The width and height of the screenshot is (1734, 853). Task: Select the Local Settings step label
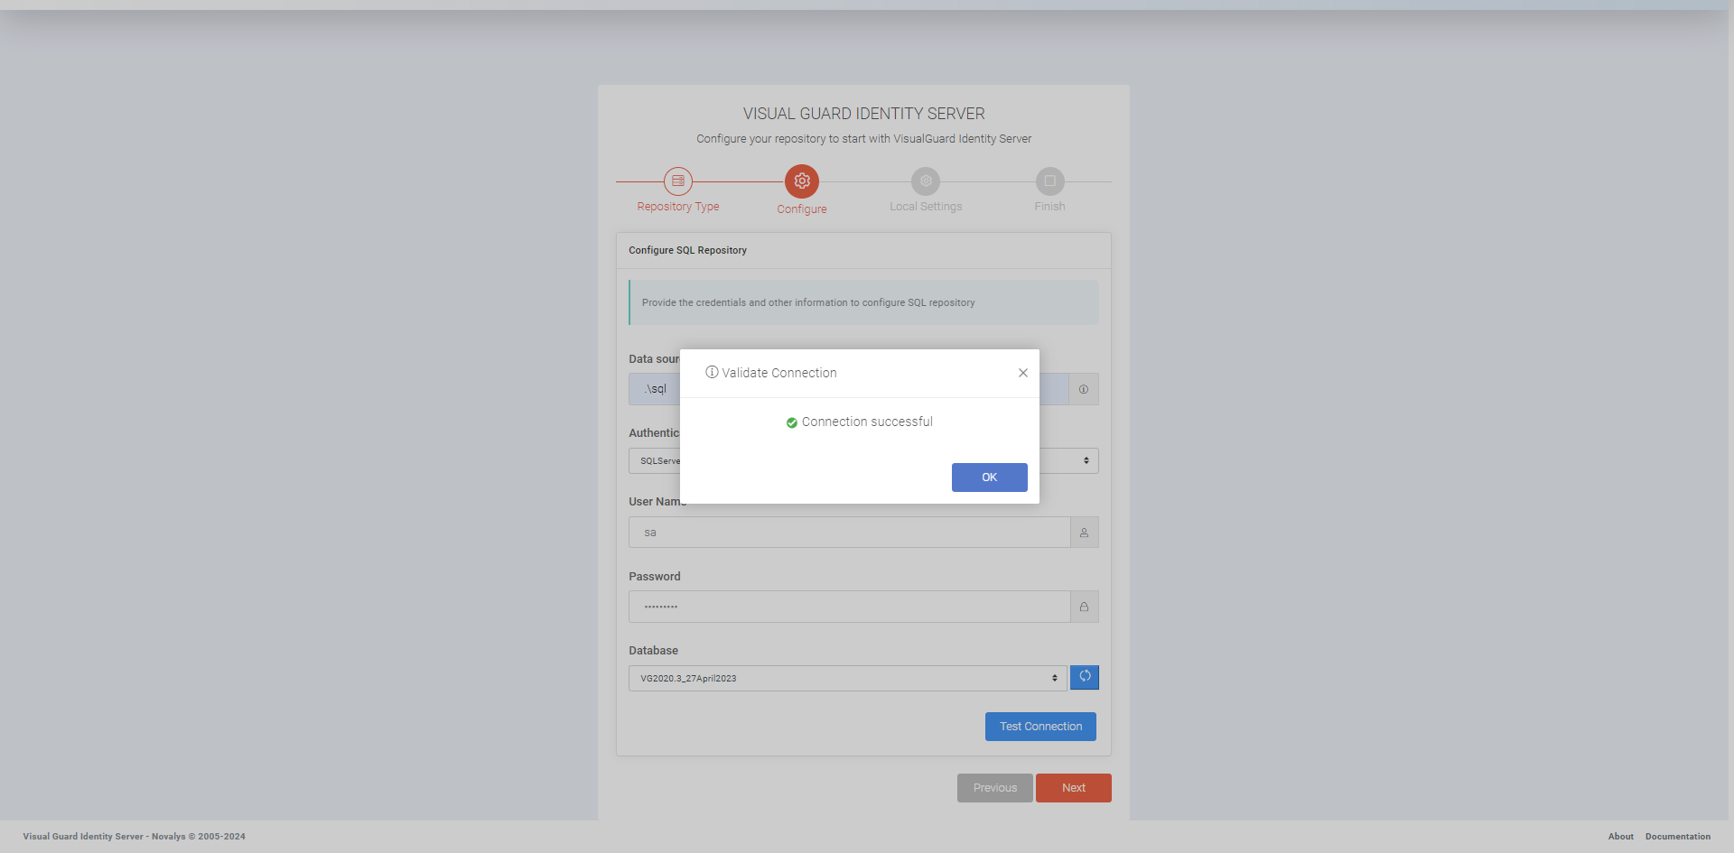point(925,206)
